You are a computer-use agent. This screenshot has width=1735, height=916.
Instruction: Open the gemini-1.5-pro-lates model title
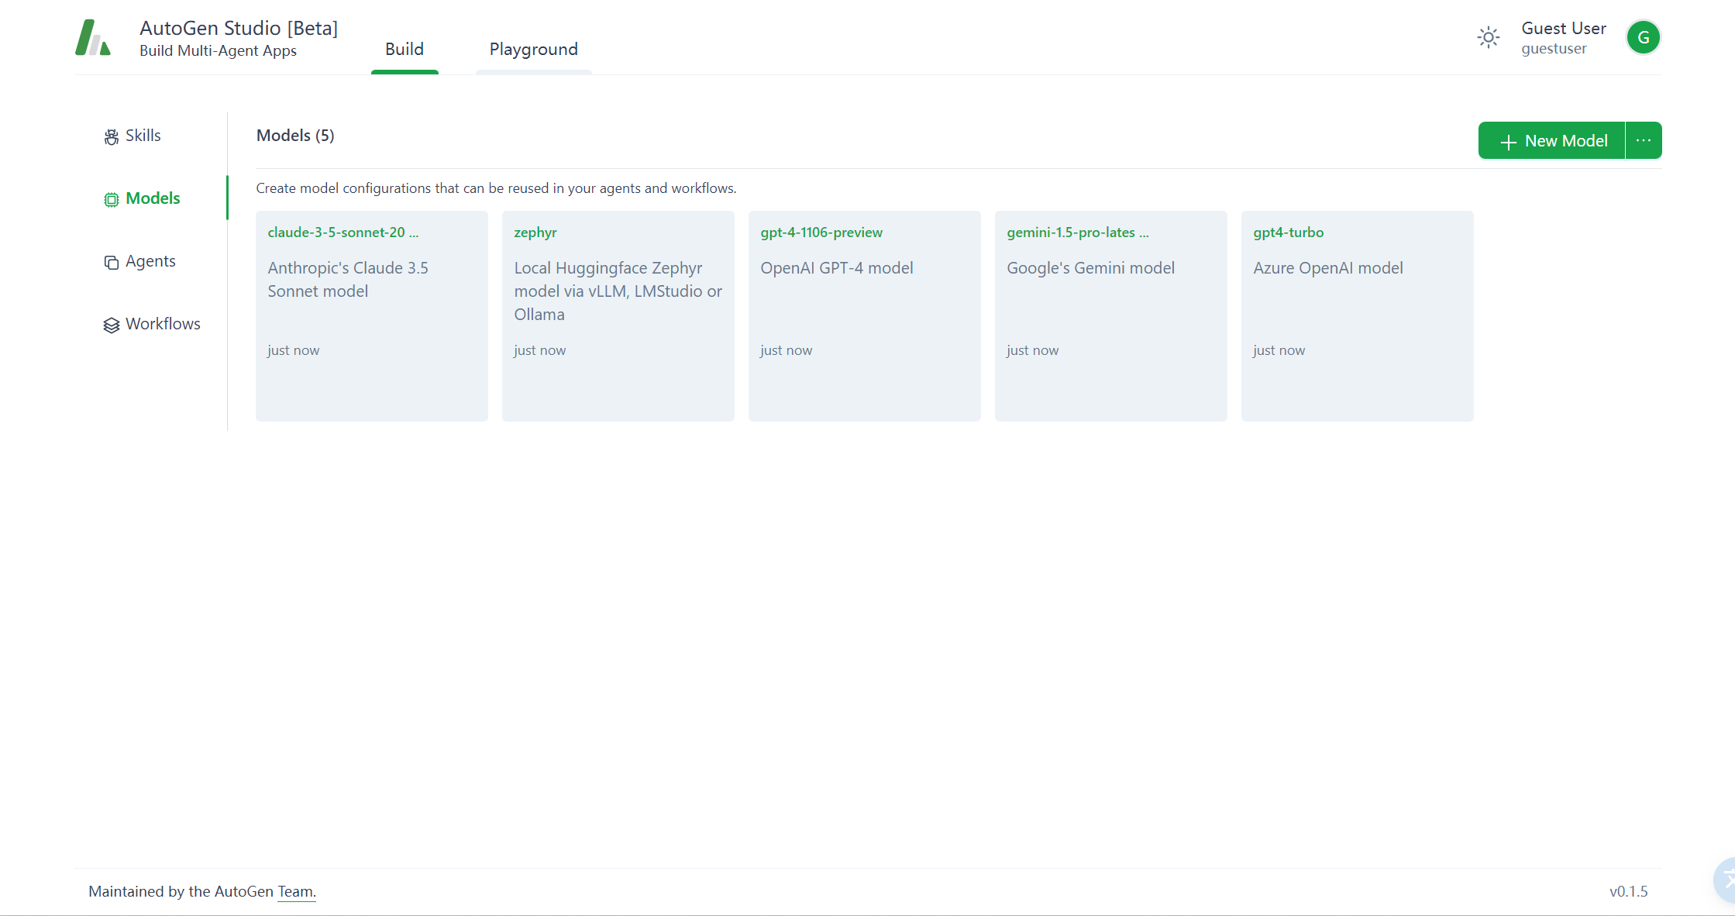1078,232
